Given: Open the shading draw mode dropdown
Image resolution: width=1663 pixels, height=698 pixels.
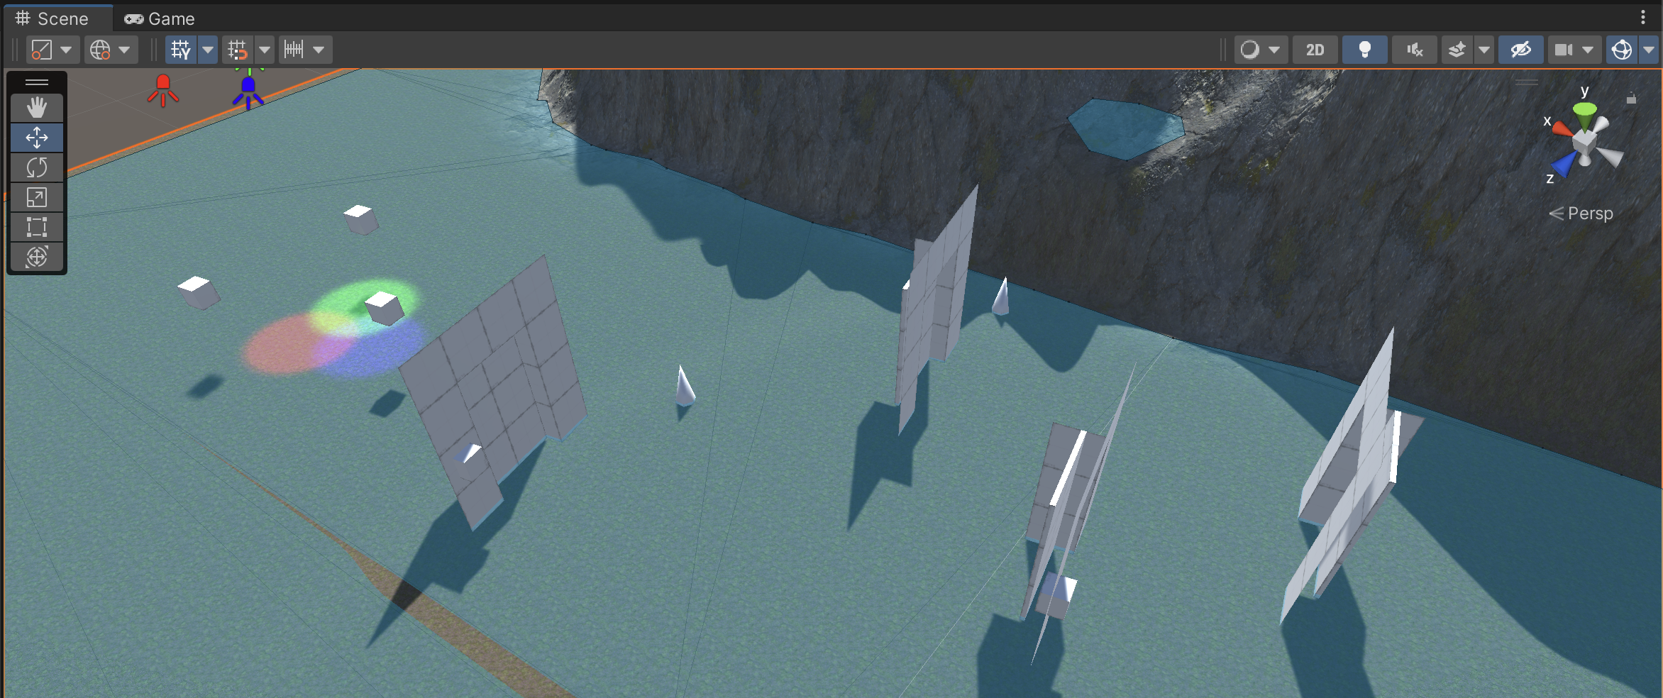Looking at the screenshot, I should click(1260, 50).
